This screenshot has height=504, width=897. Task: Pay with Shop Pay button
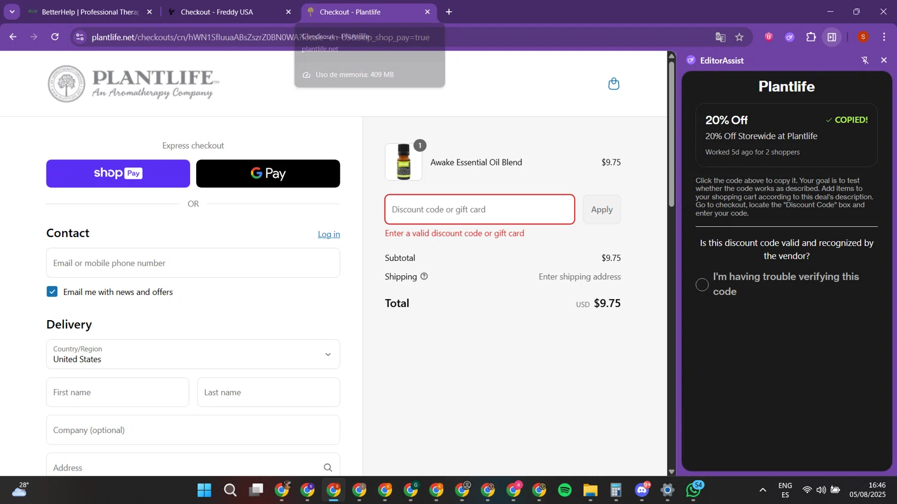coord(118,173)
